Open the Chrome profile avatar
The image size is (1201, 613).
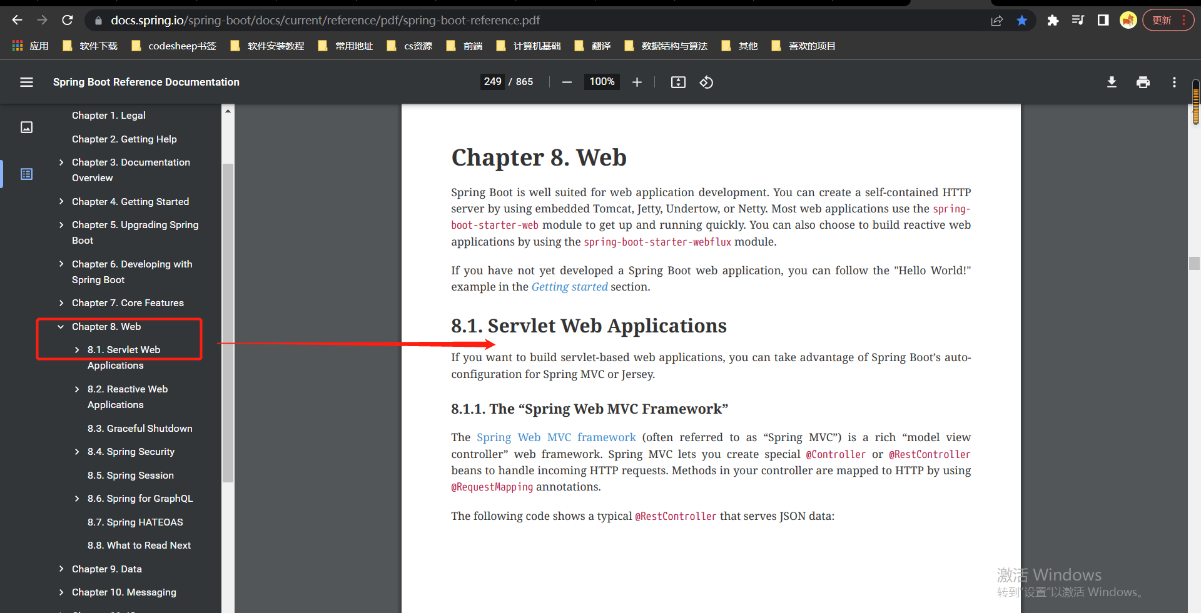1128,21
